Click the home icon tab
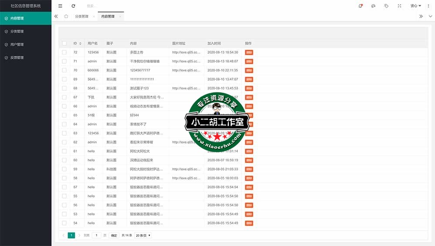 66,17
